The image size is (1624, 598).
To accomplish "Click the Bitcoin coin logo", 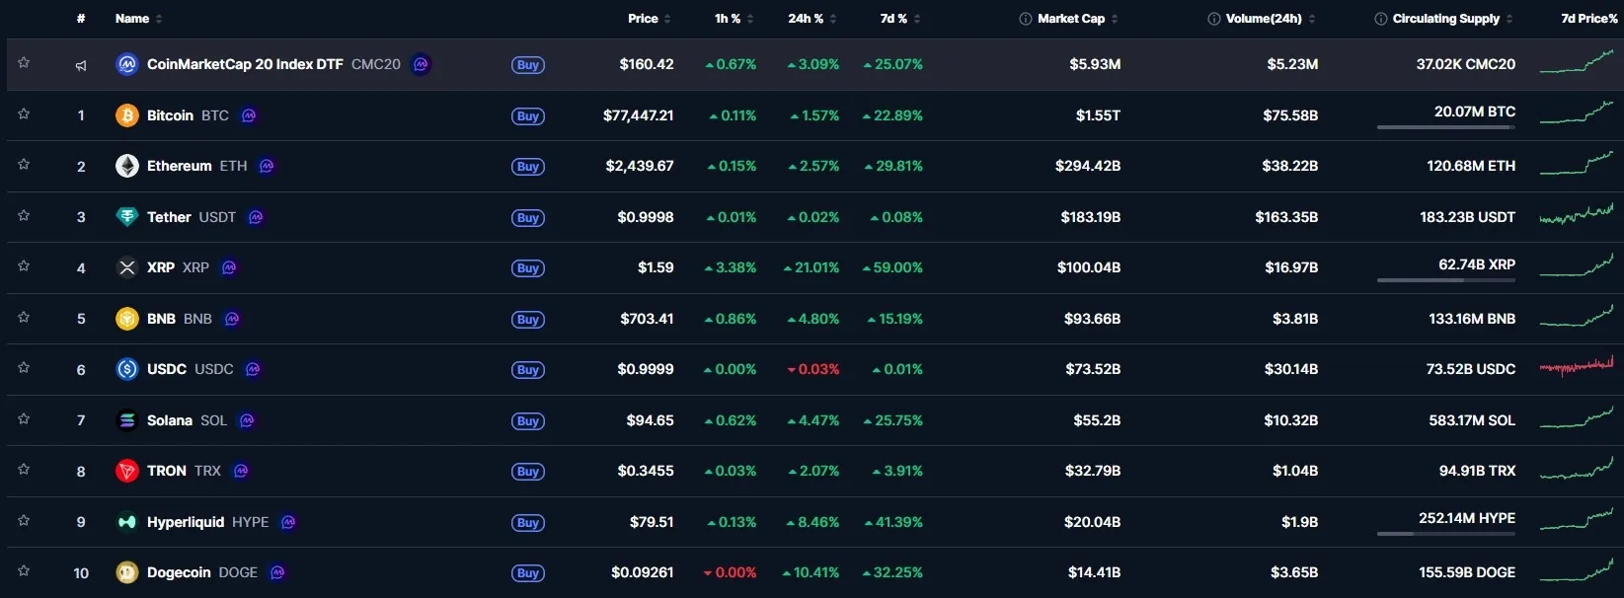I will coord(127,115).
